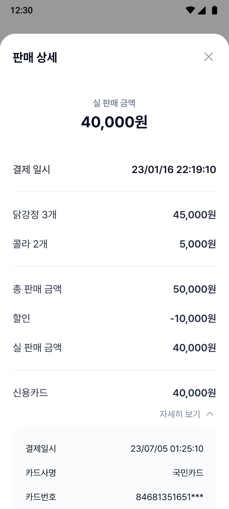Select the 국민카드 card company value
The height and width of the screenshot is (509, 229).
click(188, 473)
